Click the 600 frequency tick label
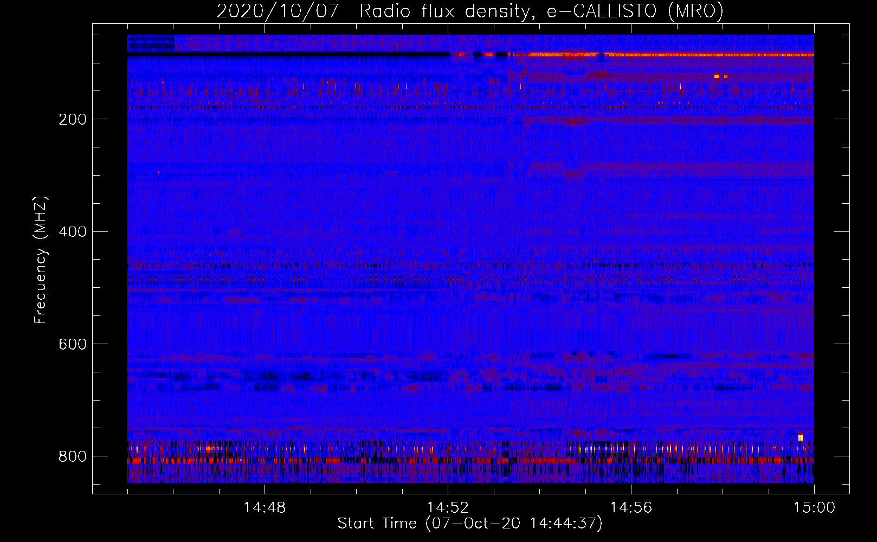Viewport: 877px width, 542px height. point(73,344)
